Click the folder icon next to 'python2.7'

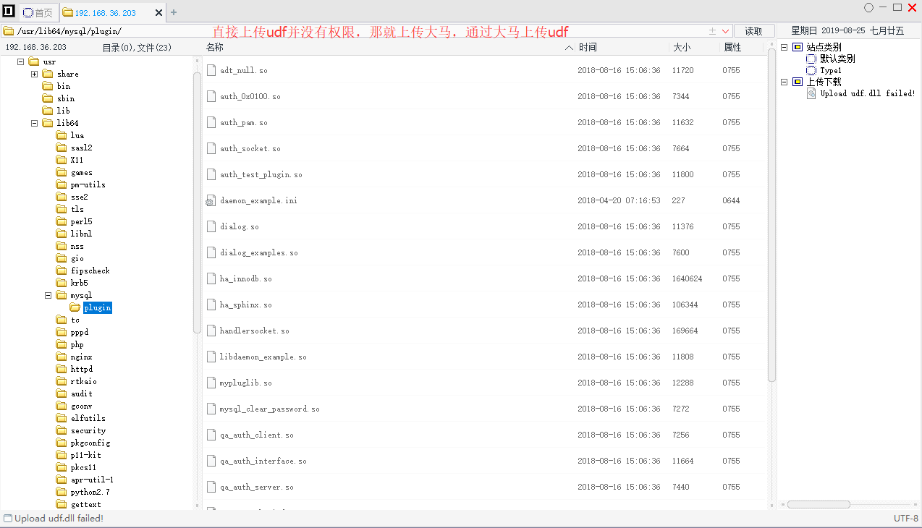pos(62,492)
